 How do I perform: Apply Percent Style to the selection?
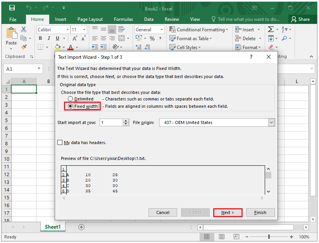pyautogui.click(x=152, y=38)
